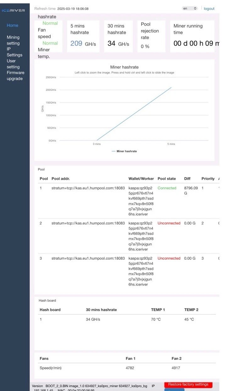
Task: Click the 30 mins hashrate card
Action: pyautogui.click(x=118, y=36)
